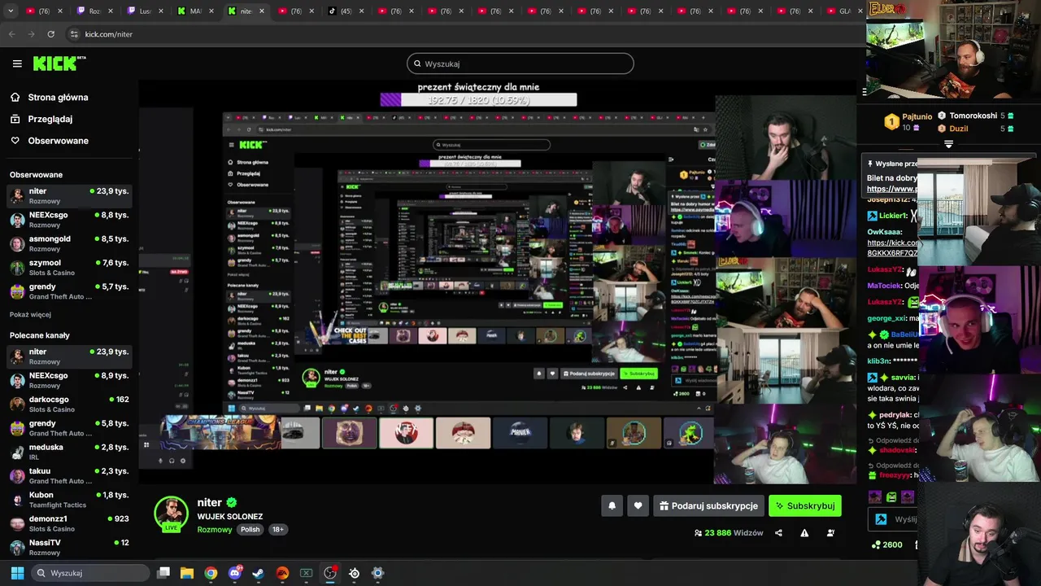
Task: Click the Rozmowy category link
Action: point(214,529)
